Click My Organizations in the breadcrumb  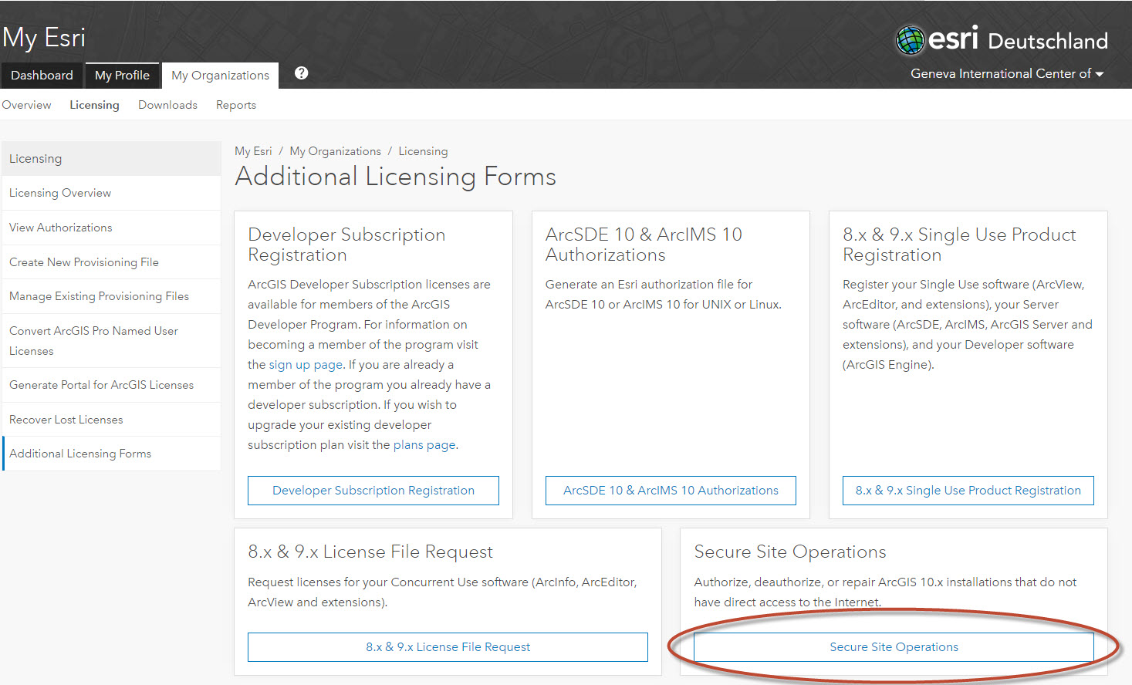click(x=335, y=151)
